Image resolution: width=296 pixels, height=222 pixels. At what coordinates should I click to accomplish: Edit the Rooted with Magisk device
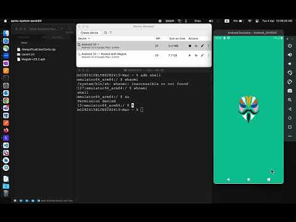(202, 55)
